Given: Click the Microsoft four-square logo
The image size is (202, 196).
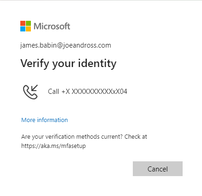Looking at the screenshot, I should [25, 26].
